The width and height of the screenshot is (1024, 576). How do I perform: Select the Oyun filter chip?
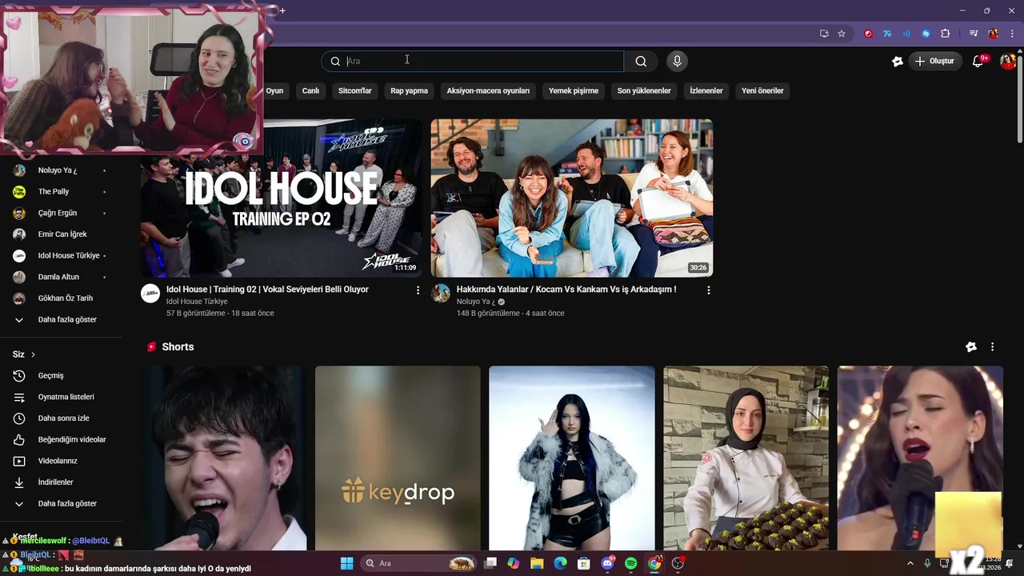(x=274, y=91)
